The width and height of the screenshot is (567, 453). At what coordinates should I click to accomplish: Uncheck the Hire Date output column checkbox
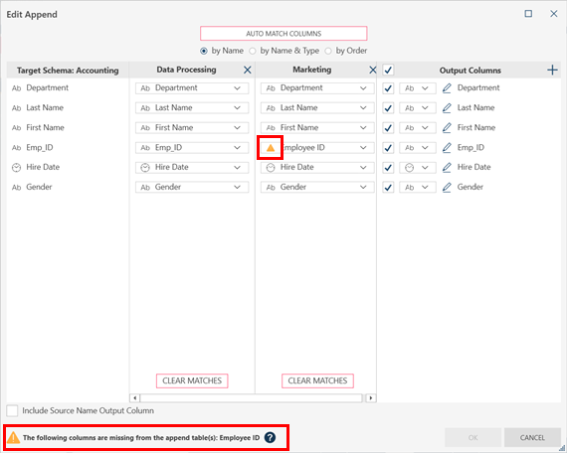(388, 167)
